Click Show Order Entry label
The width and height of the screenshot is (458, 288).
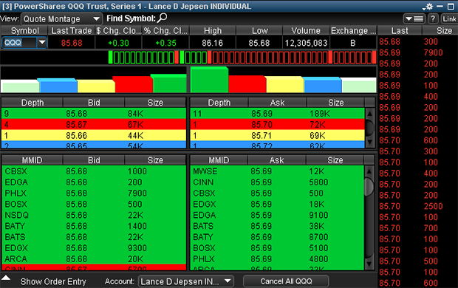click(x=53, y=281)
